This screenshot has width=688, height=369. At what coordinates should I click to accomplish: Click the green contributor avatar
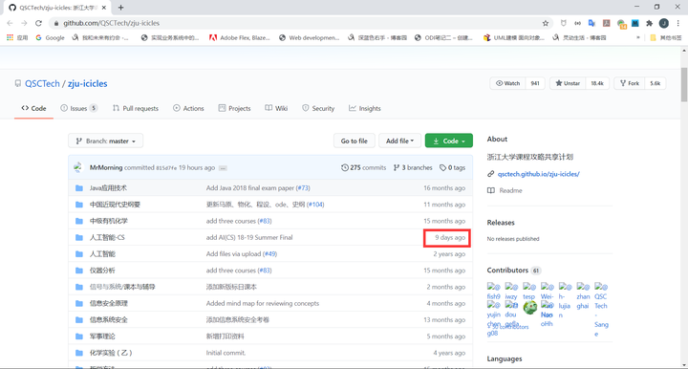click(x=530, y=308)
